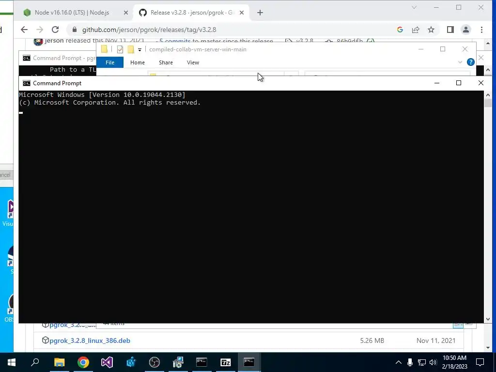The image size is (496, 372).
Task: Click the Google icon in the address bar
Action: click(400, 30)
